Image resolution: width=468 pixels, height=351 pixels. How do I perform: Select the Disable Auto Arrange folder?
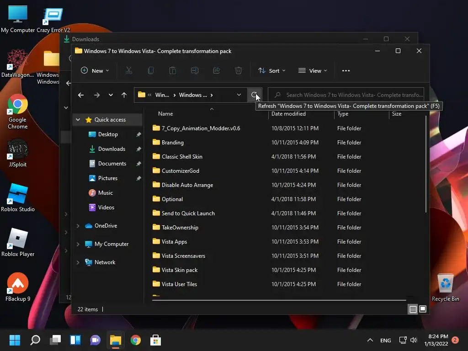[x=187, y=185]
